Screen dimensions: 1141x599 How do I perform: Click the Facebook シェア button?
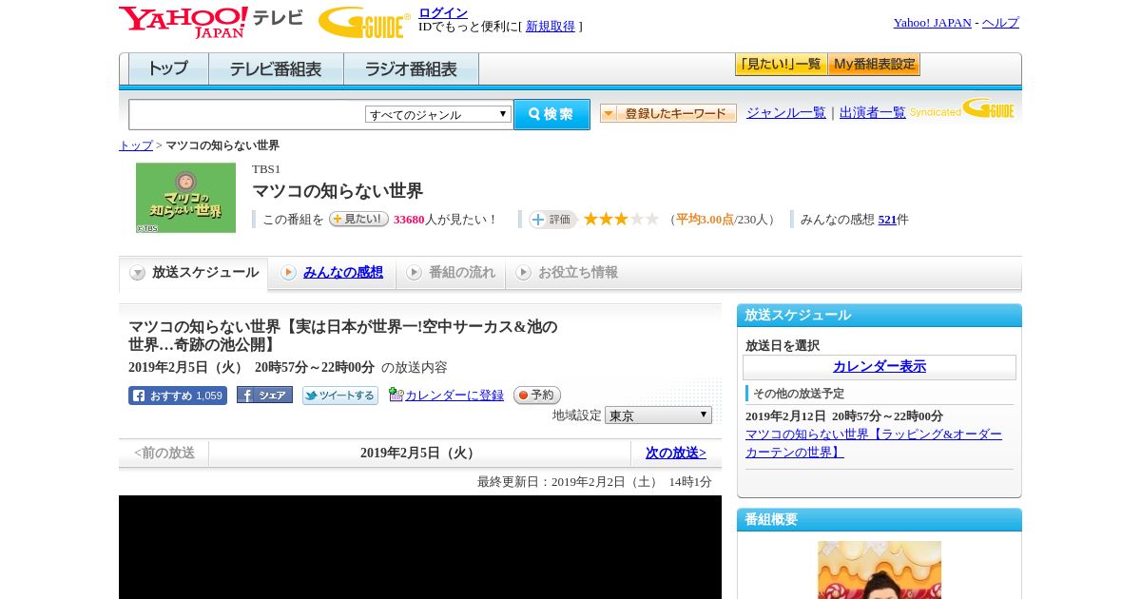264,396
